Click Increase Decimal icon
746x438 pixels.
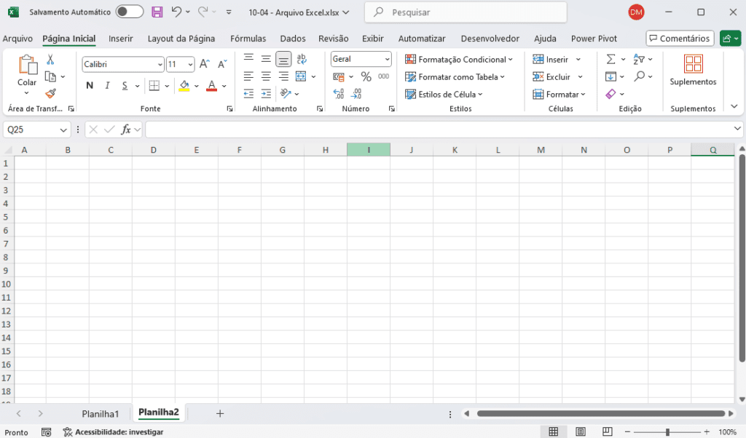(339, 94)
